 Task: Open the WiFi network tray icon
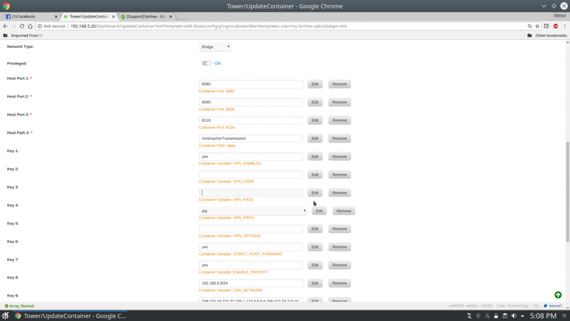pyautogui.click(x=478, y=315)
